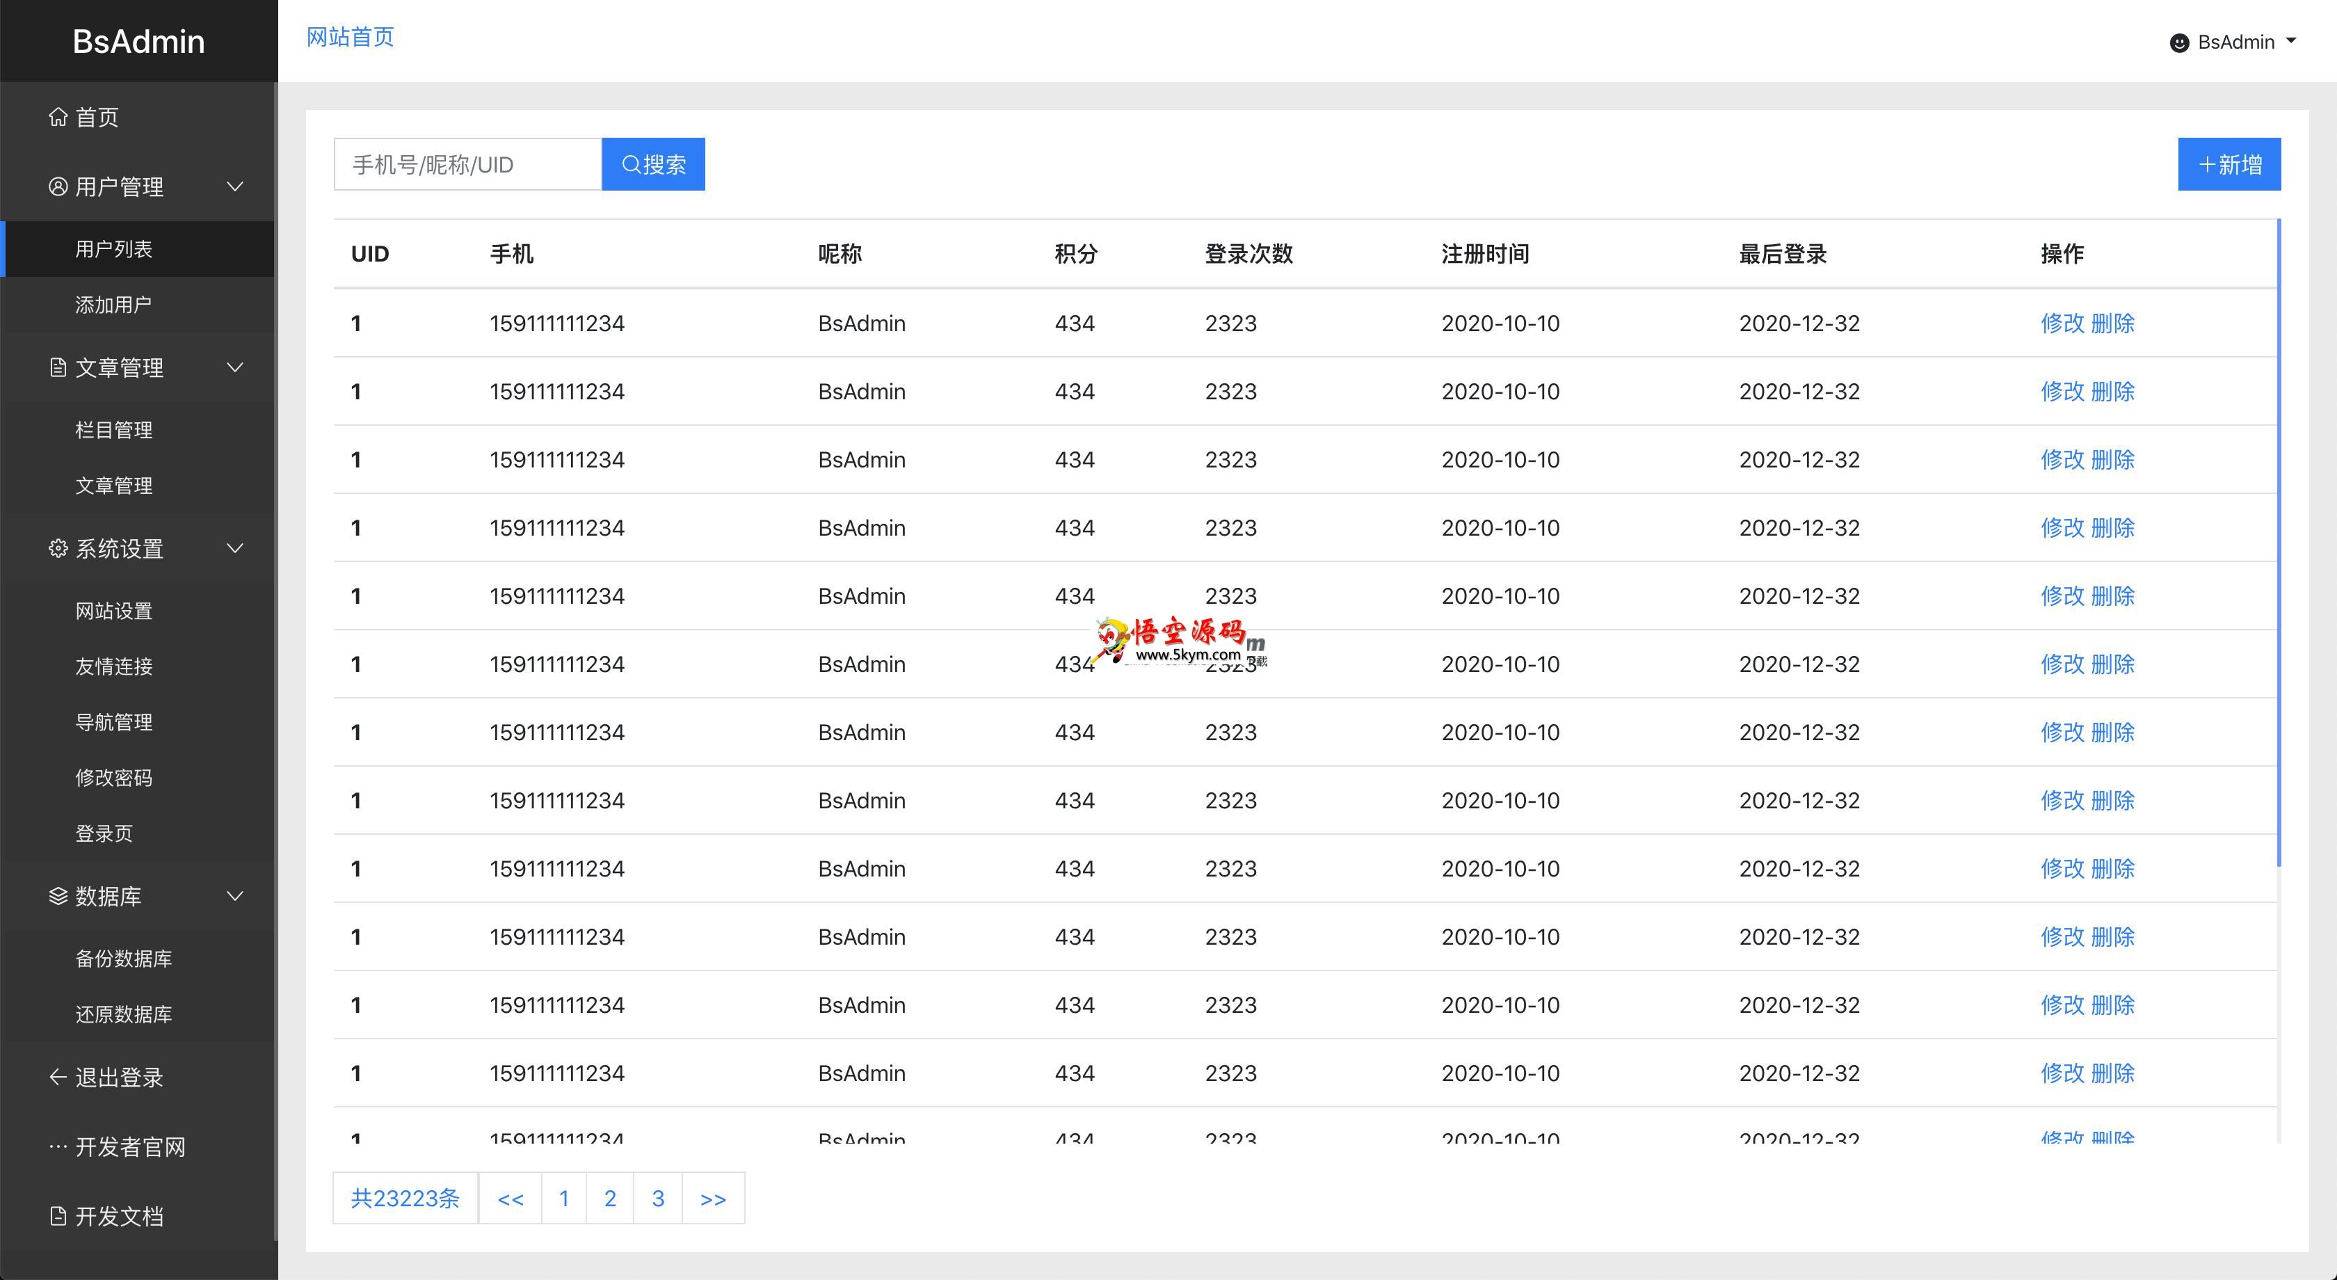This screenshot has height=1280, width=2337.
Task: Go to pagination page 1
Action: click(564, 1199)
